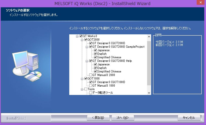Collapse the GOT2000 tree node

click(x=82, y=40)
